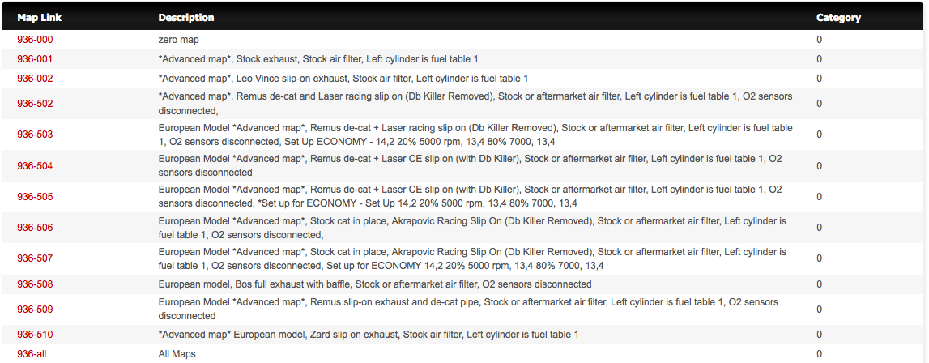929x363 pixels.
Task: Click the Zard slip on exhaust description
Action: (369, 335)
